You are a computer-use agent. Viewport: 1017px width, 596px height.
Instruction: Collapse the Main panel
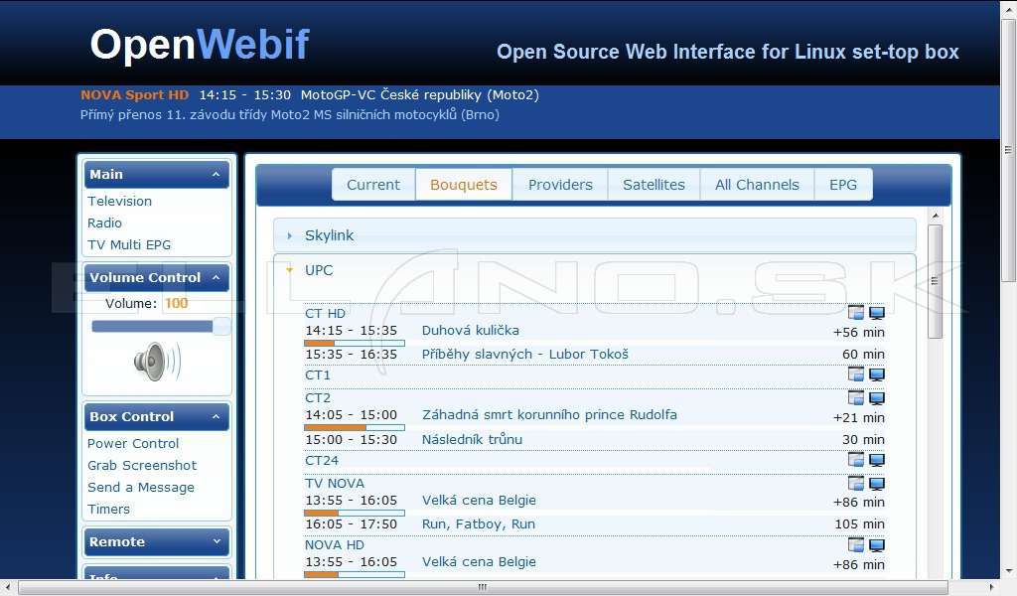pyautogui.click(x=216, y=175)
